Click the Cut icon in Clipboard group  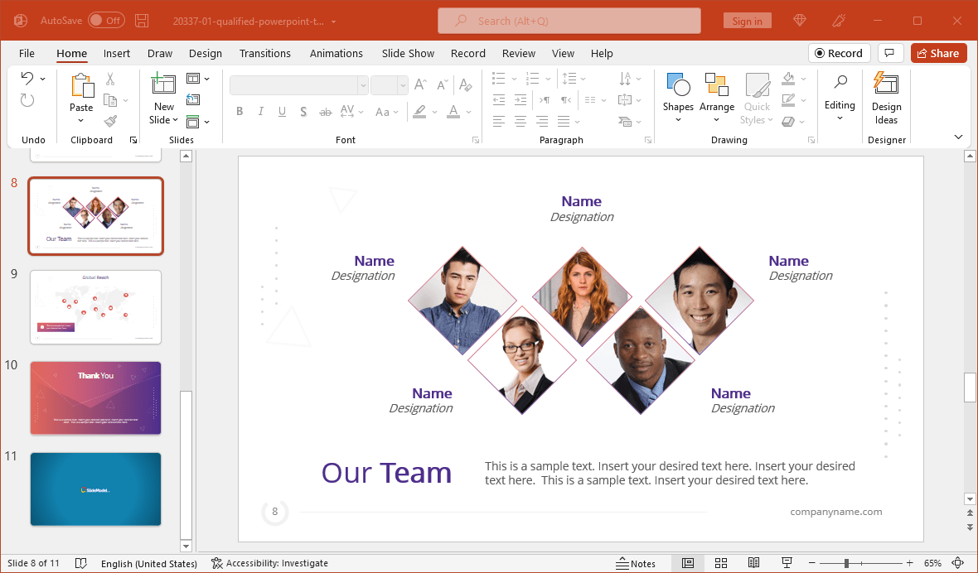(109, 79)
